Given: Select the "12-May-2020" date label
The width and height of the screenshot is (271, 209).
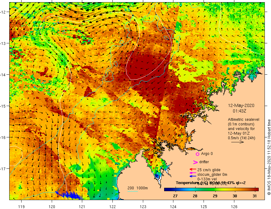Looking at the screenshot, I should tap(241, 105).
